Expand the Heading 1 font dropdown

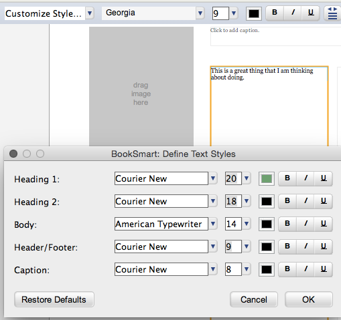click(x=213, y=178)
